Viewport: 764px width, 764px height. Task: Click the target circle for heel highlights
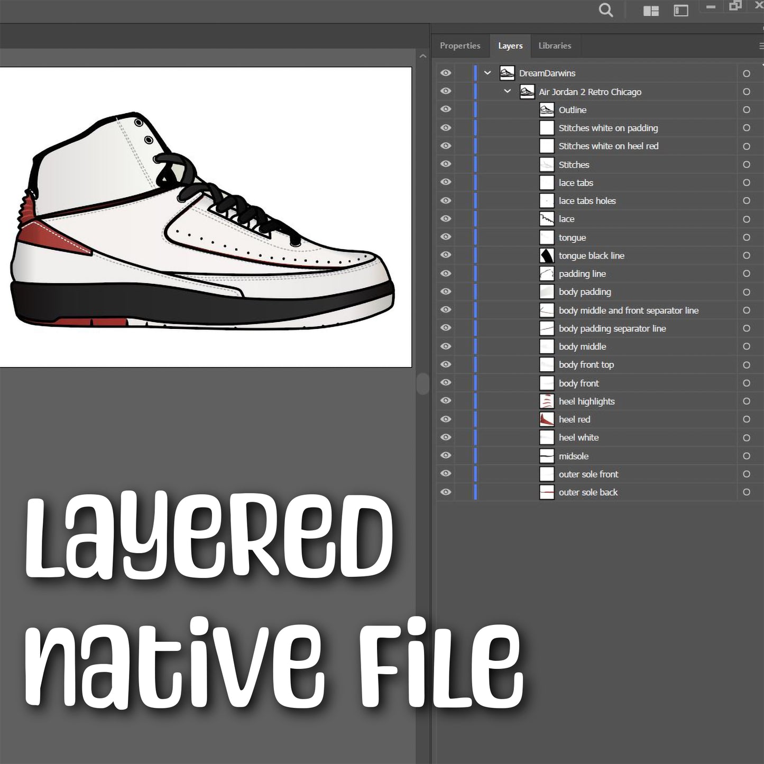click(747, 401)
